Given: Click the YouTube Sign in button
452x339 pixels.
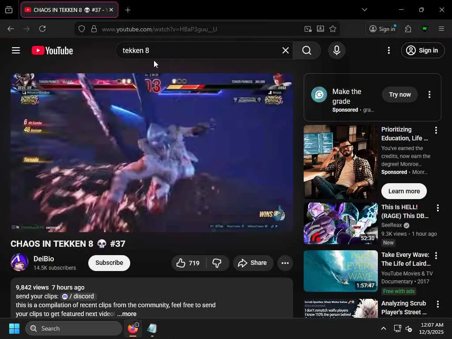Looking at the screenshot, I should [x=422, y=50].
